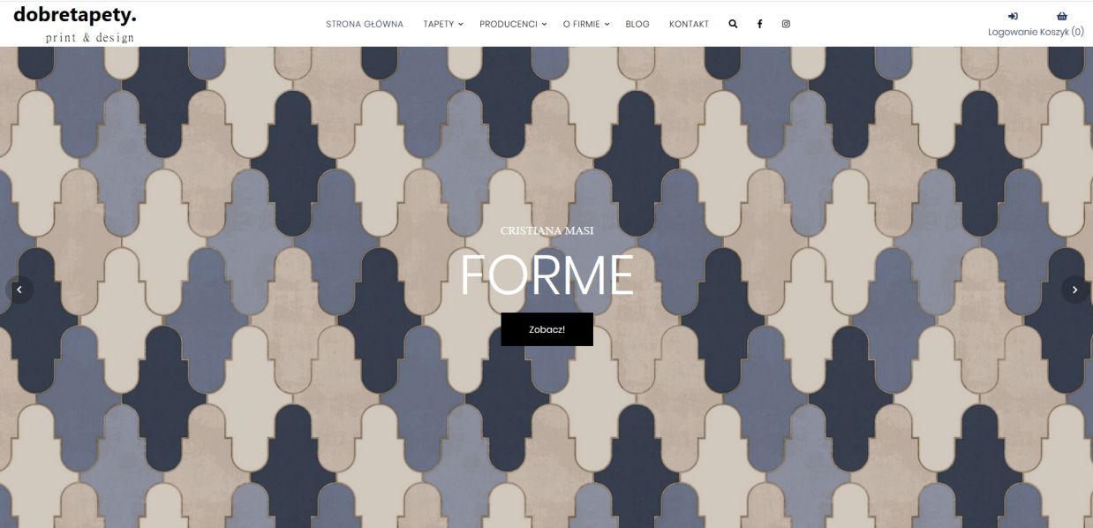
Task: Open the Logowanie link
Action: 1013,32
